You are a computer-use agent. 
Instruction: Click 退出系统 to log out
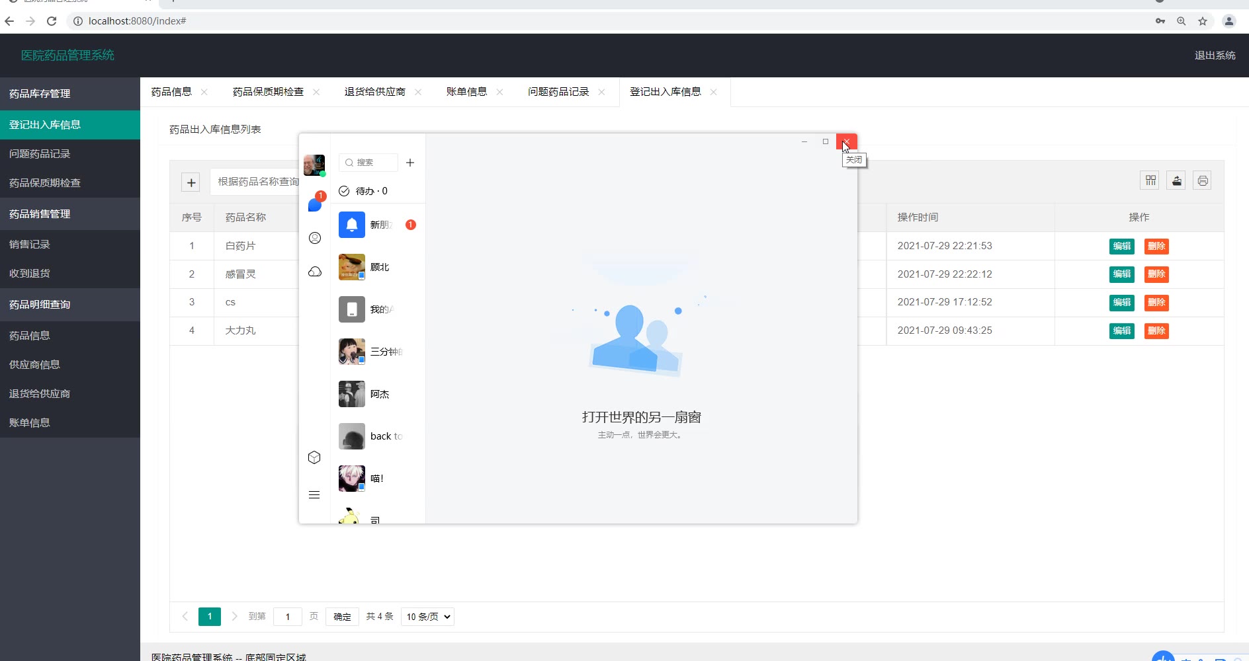1215,56
